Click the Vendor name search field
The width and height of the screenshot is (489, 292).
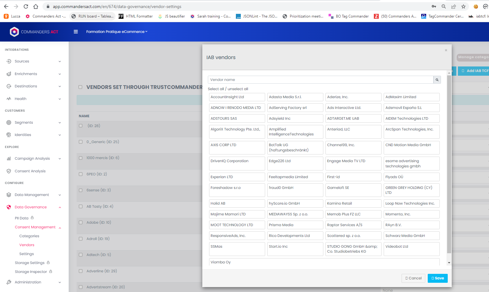click(x=320, y=80)
